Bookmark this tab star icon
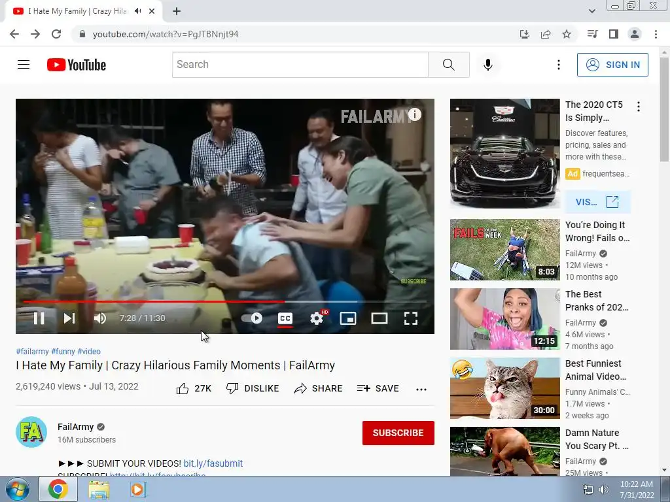Viewport: 670px width, 502px height. [566, 34]
